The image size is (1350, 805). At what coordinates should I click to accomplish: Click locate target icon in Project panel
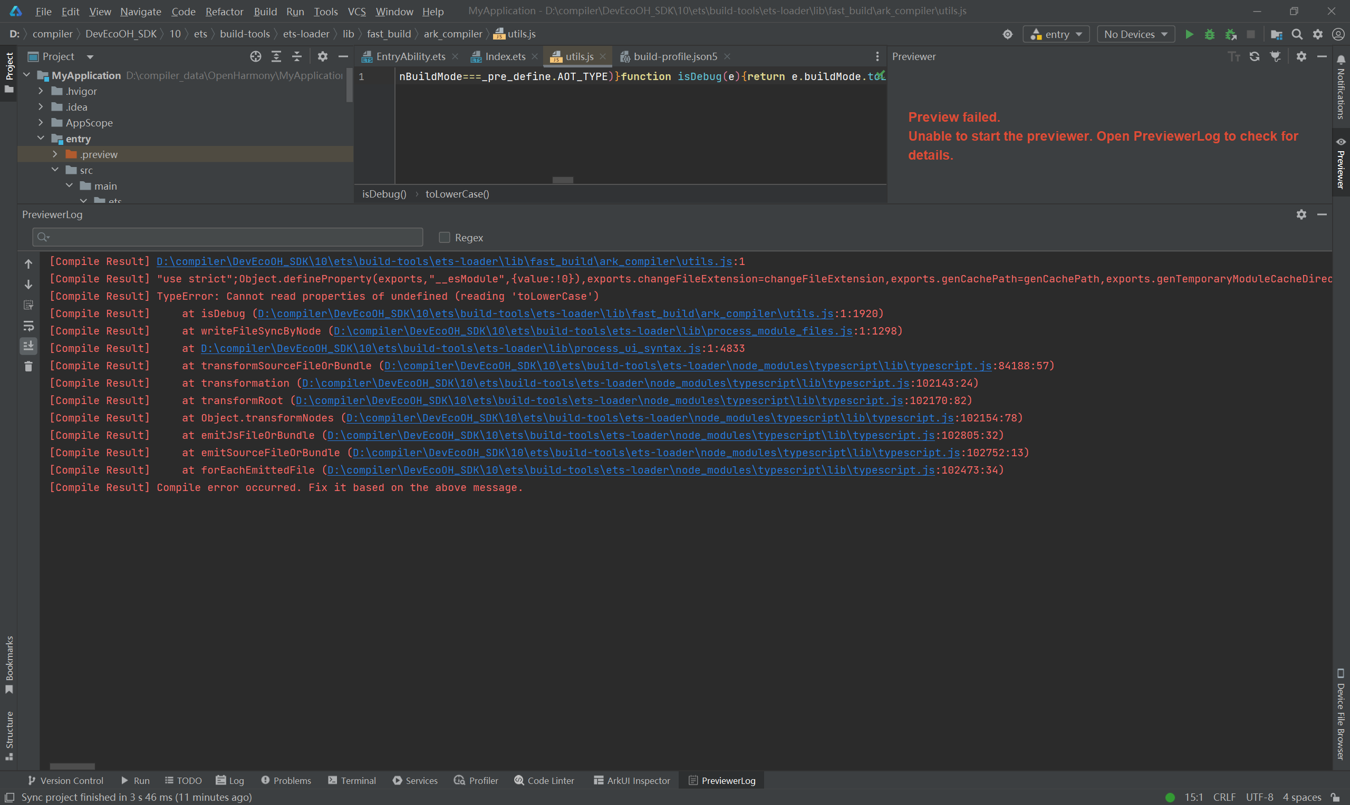pyautogui.click(x=256, y=56)
